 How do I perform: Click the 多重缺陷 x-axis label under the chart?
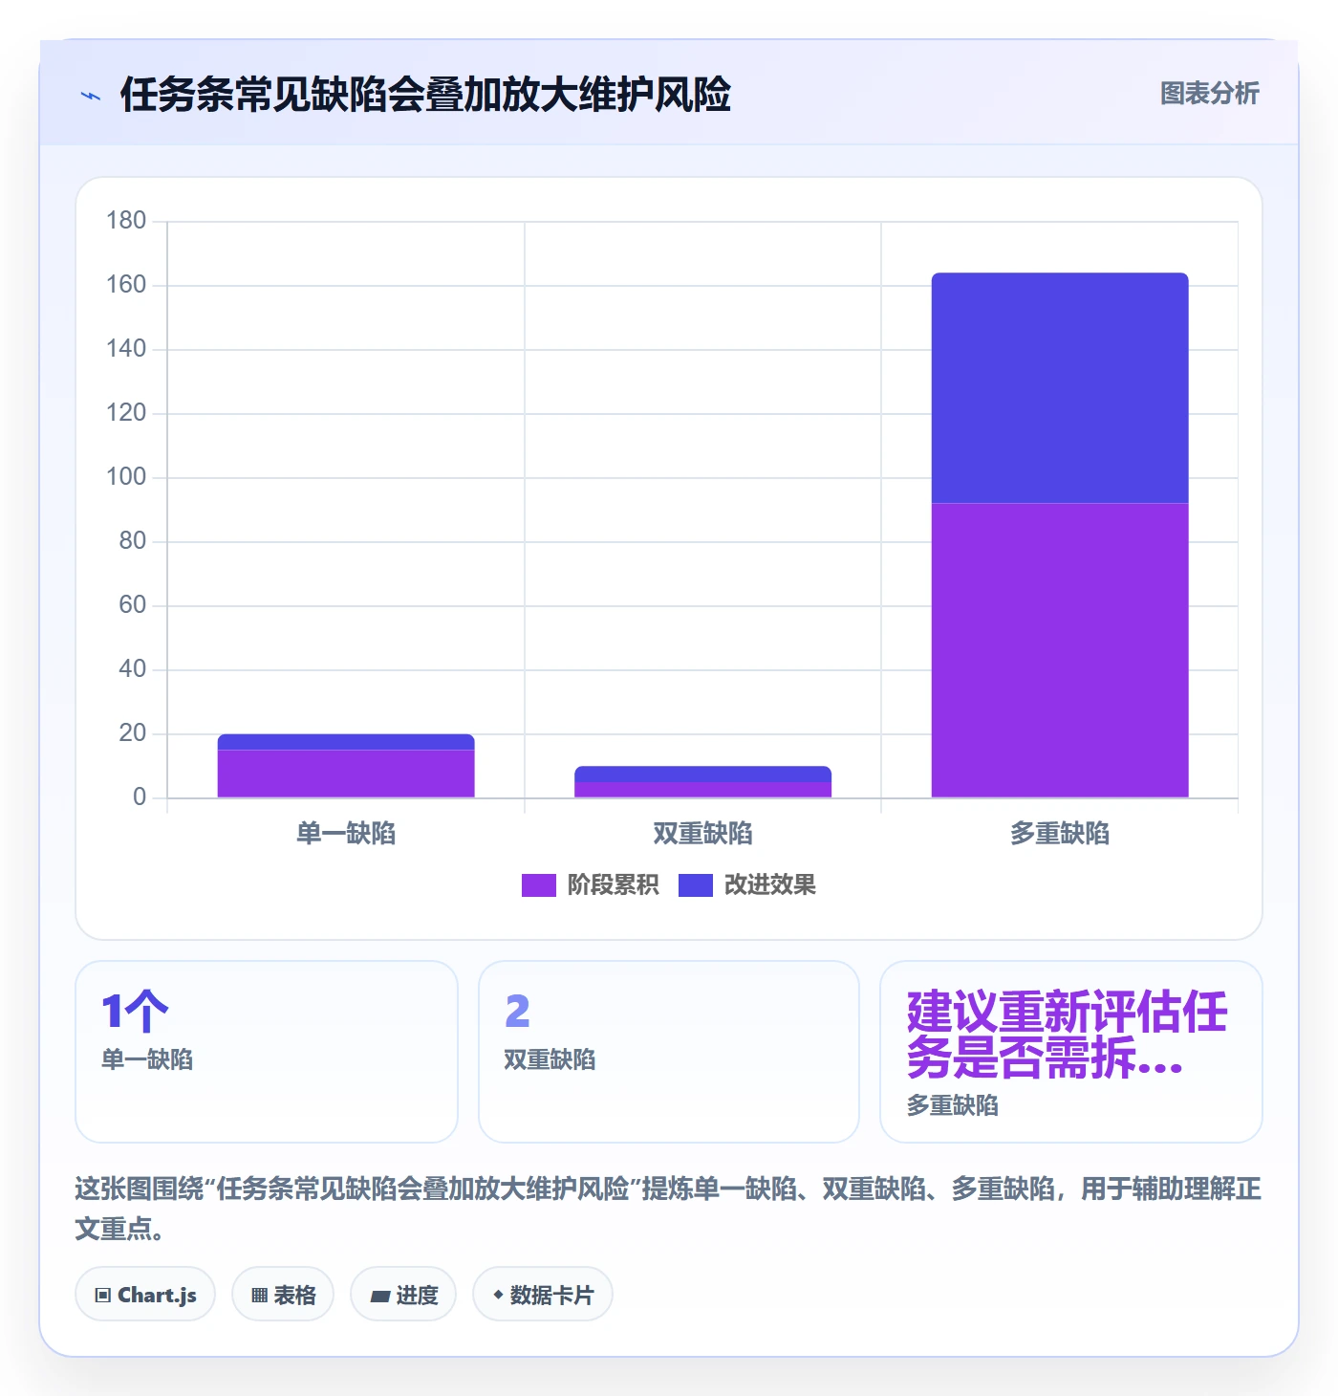click(1060, 834)
